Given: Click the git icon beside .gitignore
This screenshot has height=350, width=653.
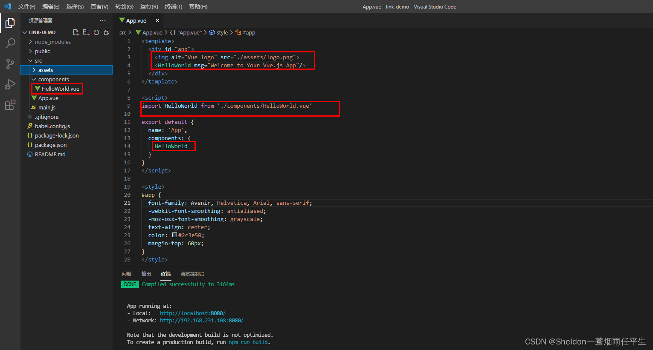Looking at the screenshot, I should pyautogui.click(x=30, y=117).
